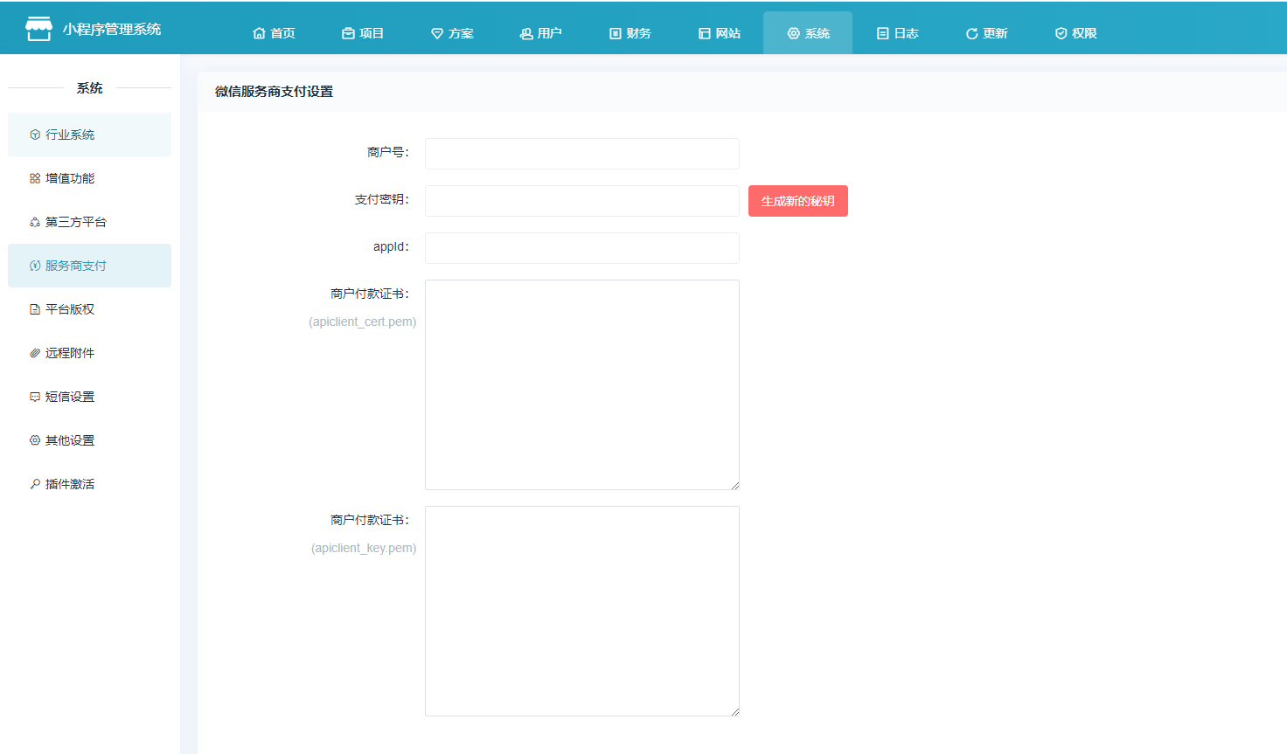This screenshot has height=754, width=1287.
Task: Focus the 商户号 input field
Action: (x=581, y=154)
